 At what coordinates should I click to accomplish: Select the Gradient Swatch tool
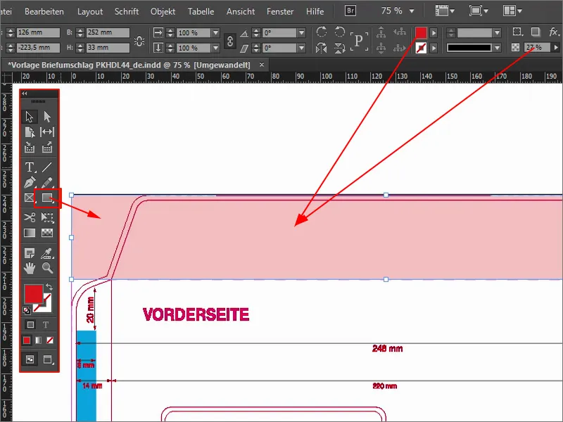pos(30,233)
